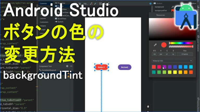Click the Hex color input field

[x=185, y=54]
